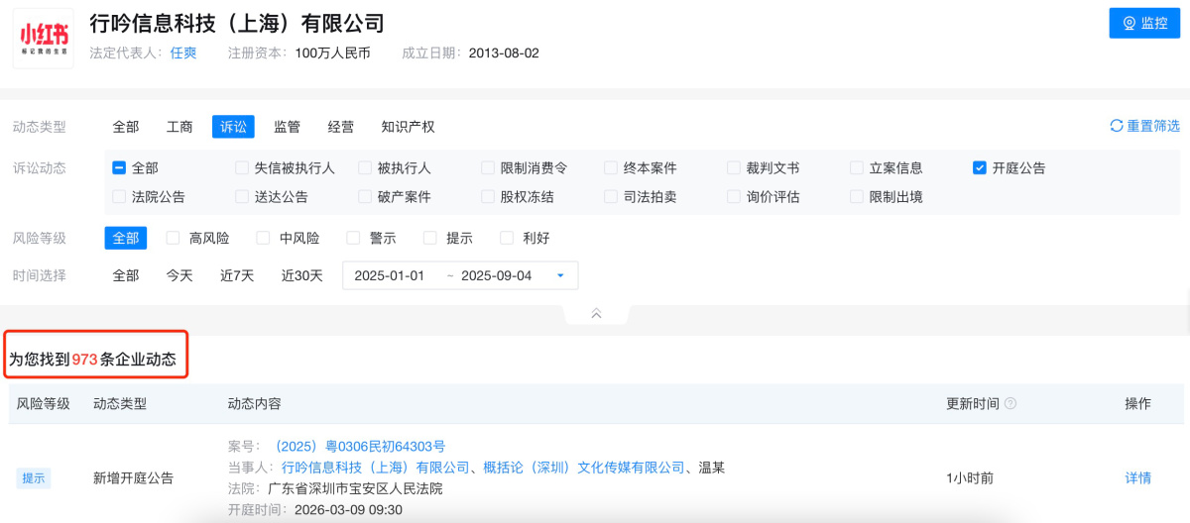Open the date range dropdown arrow

(560, 275)
